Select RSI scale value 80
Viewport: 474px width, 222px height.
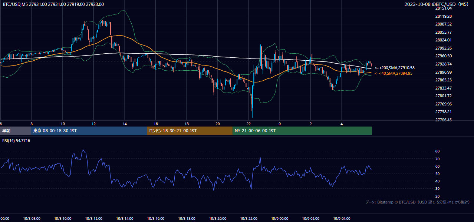(x=438, y=151)
